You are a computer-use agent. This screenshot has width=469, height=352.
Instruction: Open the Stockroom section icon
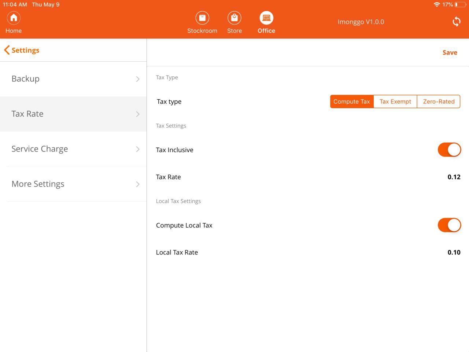[x=202, y=18]
